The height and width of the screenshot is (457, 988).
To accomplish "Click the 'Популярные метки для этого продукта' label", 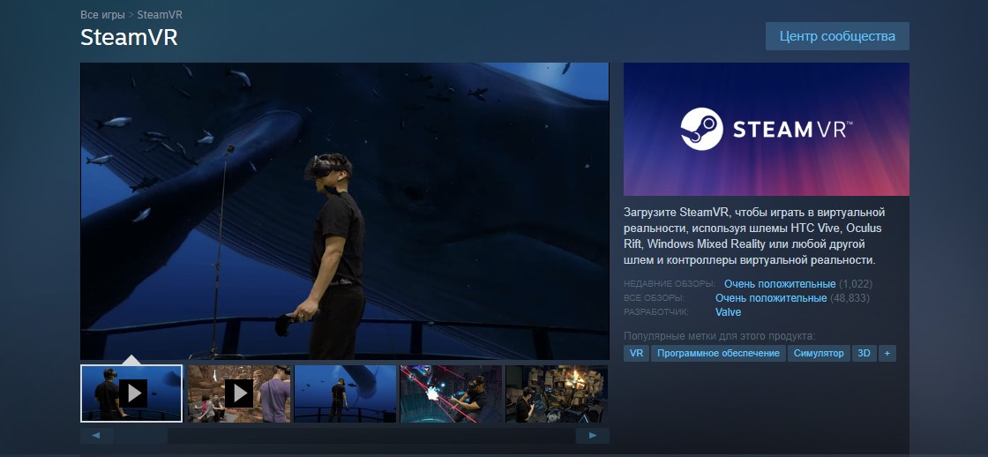I will tap(719, 336).
